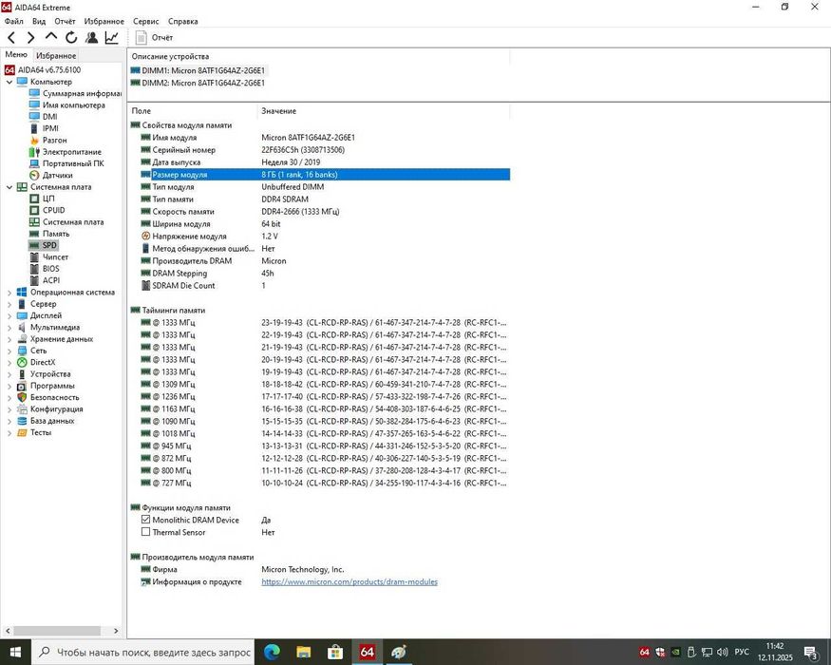Open Microsoft Edge from the taskbar
Image resolution: width=831 pixels, height=665 pixels.
272,652
